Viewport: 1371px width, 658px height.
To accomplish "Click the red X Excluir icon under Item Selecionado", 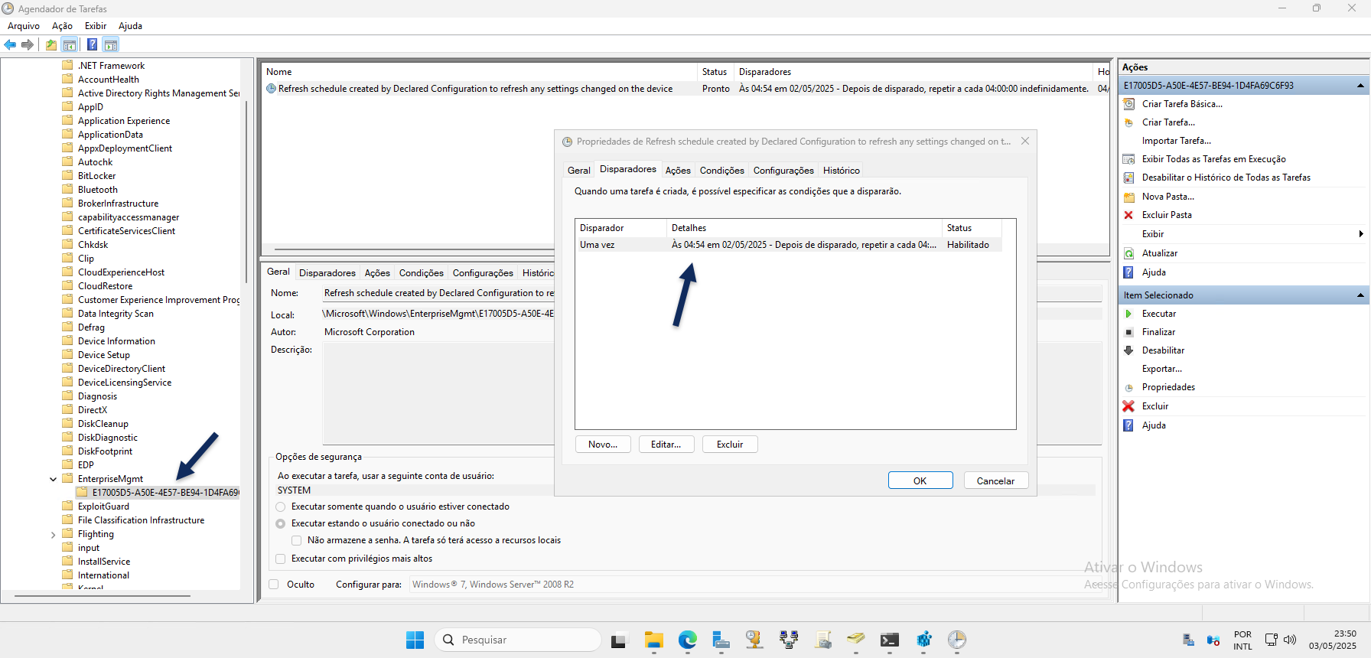I will 1128,406.
